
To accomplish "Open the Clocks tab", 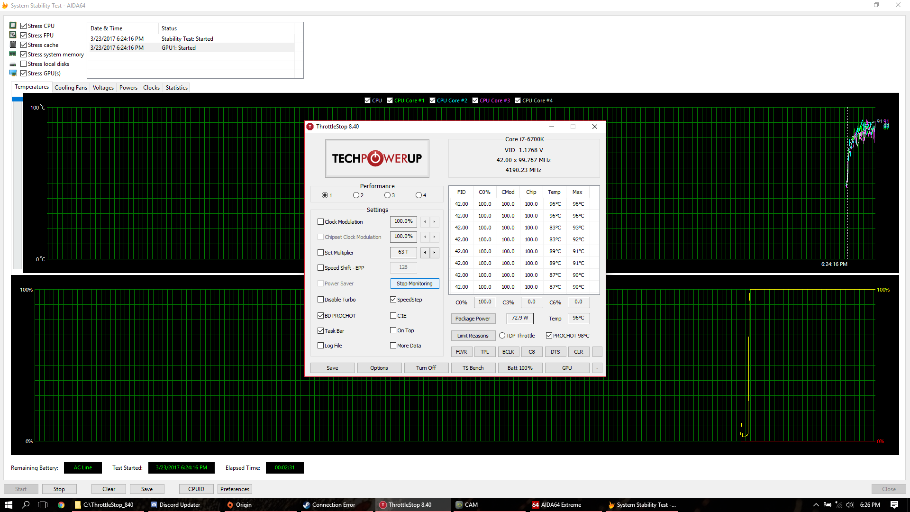I will [x=152, y=88].
